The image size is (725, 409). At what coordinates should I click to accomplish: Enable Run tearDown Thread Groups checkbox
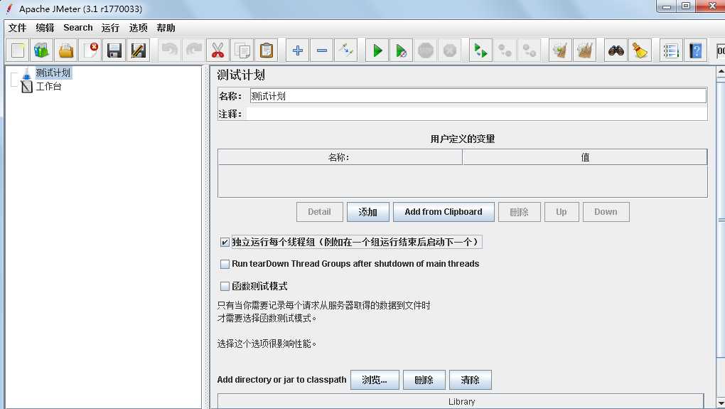[225, 264]
